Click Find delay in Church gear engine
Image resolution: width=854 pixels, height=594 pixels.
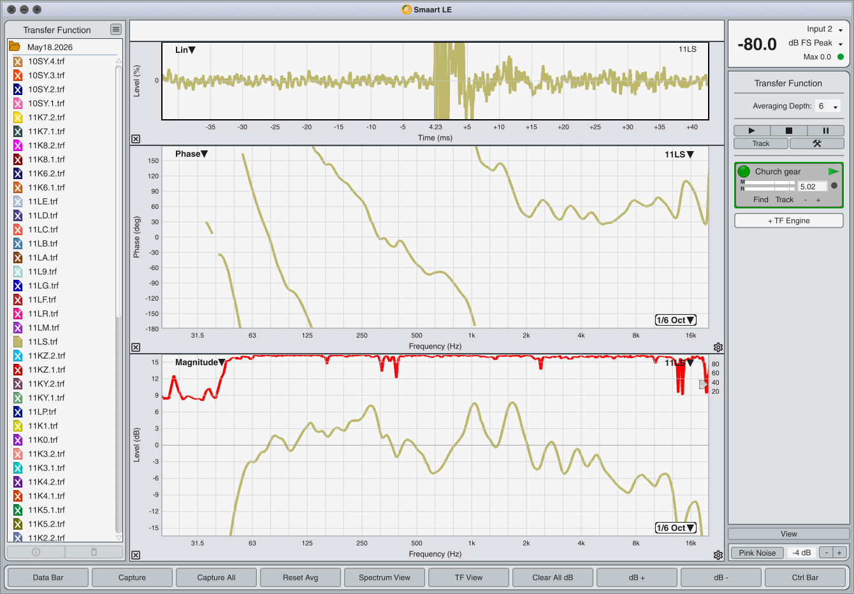[x=761, y=199]
